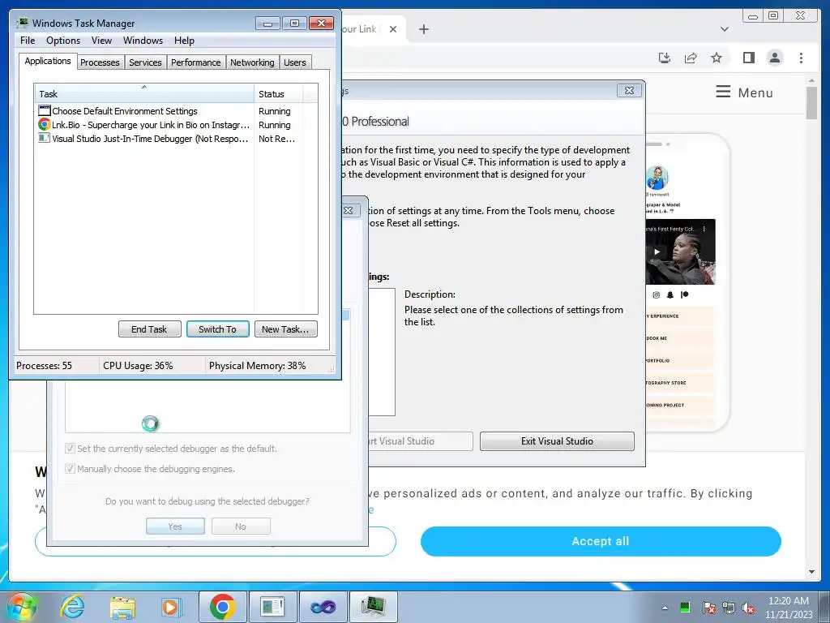Click the network tray icon
This screenshot has height=623, width=830.
729,608
